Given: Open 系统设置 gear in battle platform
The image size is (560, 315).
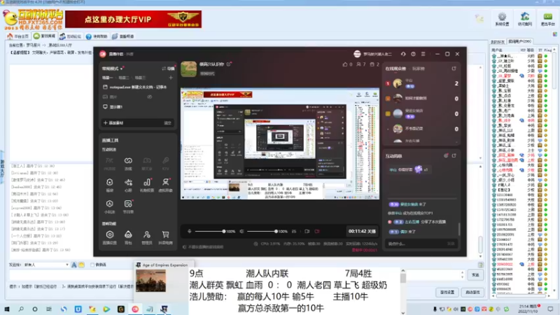Looking at the screenshot, I should pyautogui.click(x=502, y=19).
